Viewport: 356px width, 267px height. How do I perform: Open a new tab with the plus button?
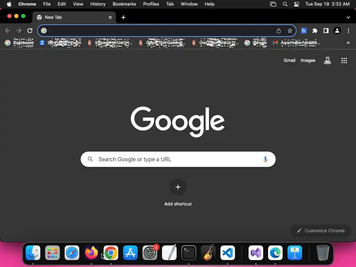point(123,17)
